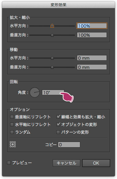Click the scale 垂直方向 slider handle
The width and height of the screenshot is (117, 179).
(x=52, y=35)
